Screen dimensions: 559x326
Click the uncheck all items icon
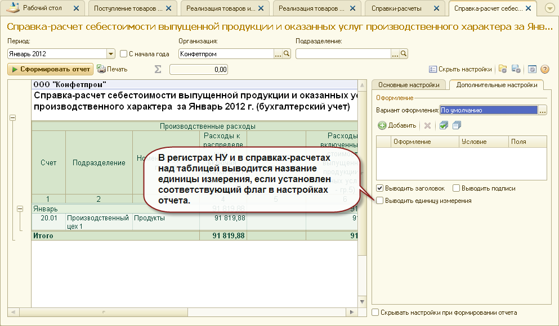tap(456, 125)
